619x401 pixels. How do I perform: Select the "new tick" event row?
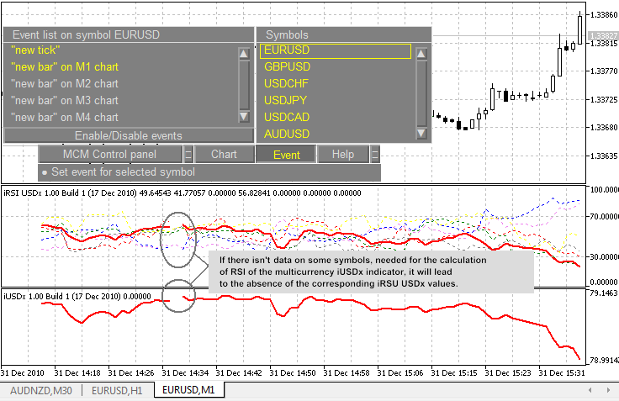coord(35,50)
